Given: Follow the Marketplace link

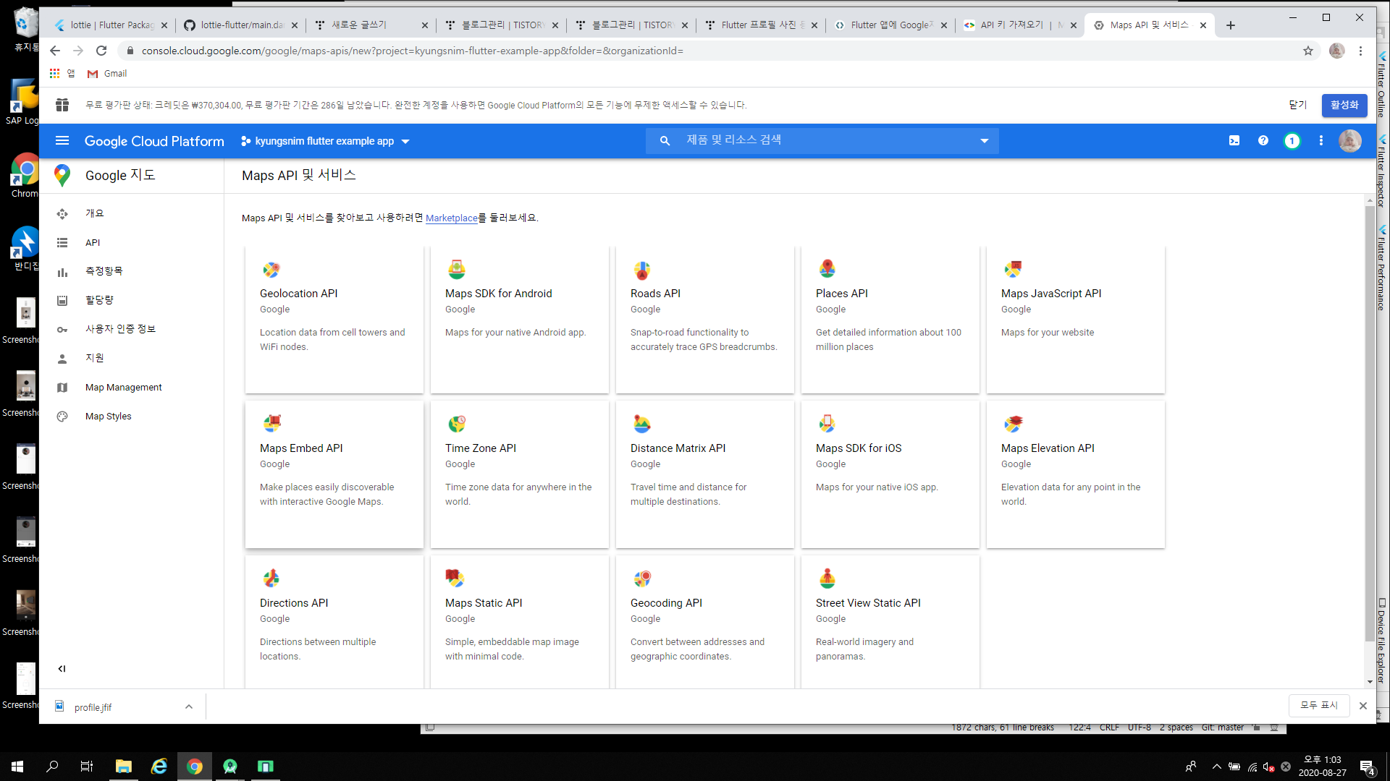Looking at the screenshot, I should point(451,218).
